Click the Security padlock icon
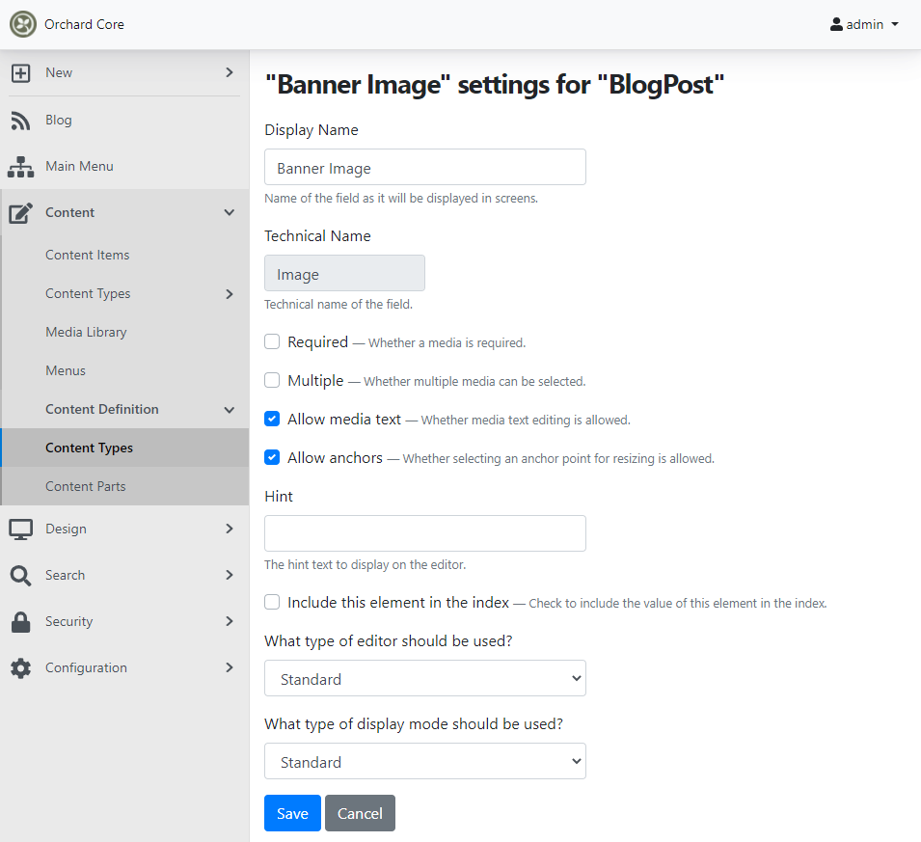The image size is (921, 842). [20, 622]
